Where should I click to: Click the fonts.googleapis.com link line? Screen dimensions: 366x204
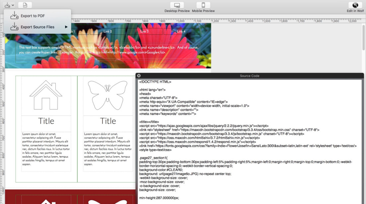pyautogui.click(x=248, y=146)
